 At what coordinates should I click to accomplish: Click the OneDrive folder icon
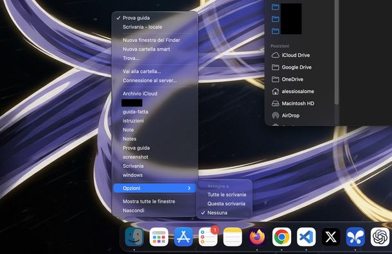[275, 80]
